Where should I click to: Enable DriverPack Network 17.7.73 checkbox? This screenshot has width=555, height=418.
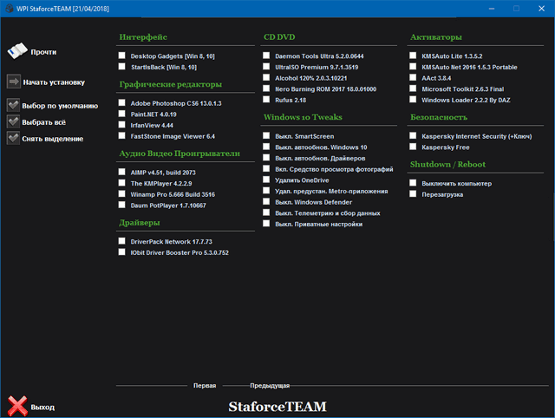coord(121,241)
